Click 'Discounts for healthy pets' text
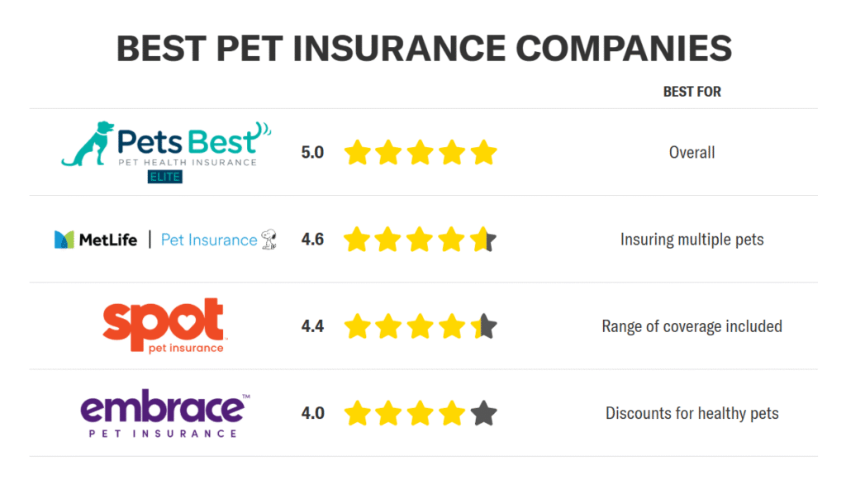The image size is (846, 499). pos(692,413)
